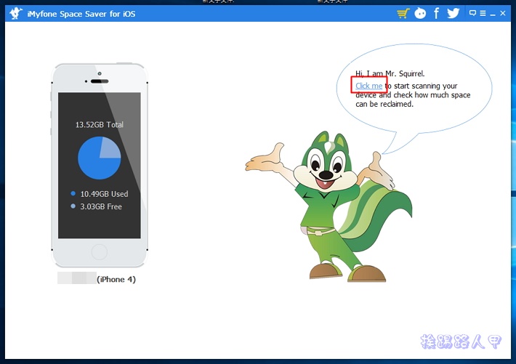Click 'iMyfone Space Saver for iOS' title
The image size is (516, 364).
coord(81,14)
